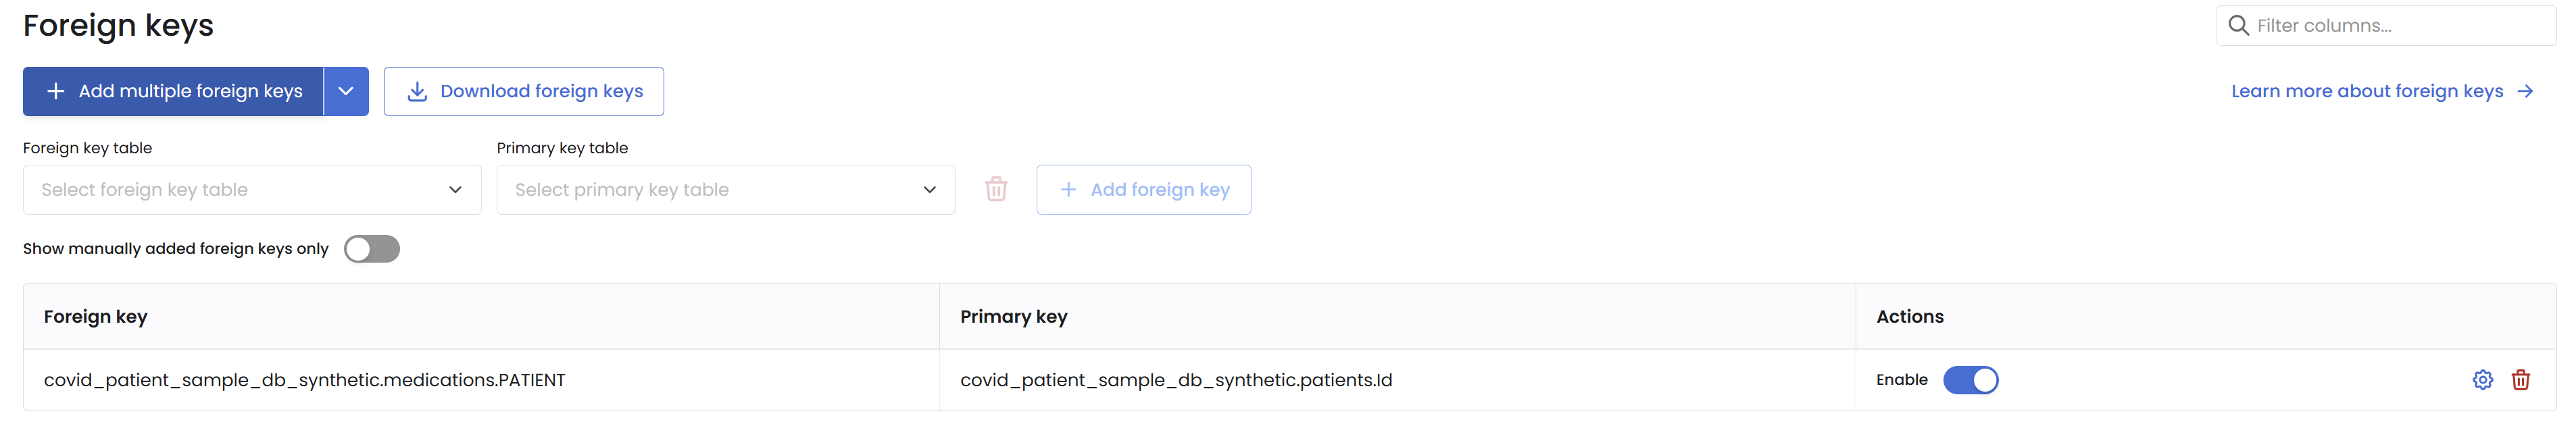Image resolution: width=2576 pixels, height=422 pixels.
Task: Open Select foreign key table dropdown
Action: tap(252, 190)
